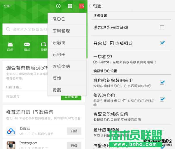
Task: Tap 恢复已忽略的应用 setting row
Action: click(131, 117)
